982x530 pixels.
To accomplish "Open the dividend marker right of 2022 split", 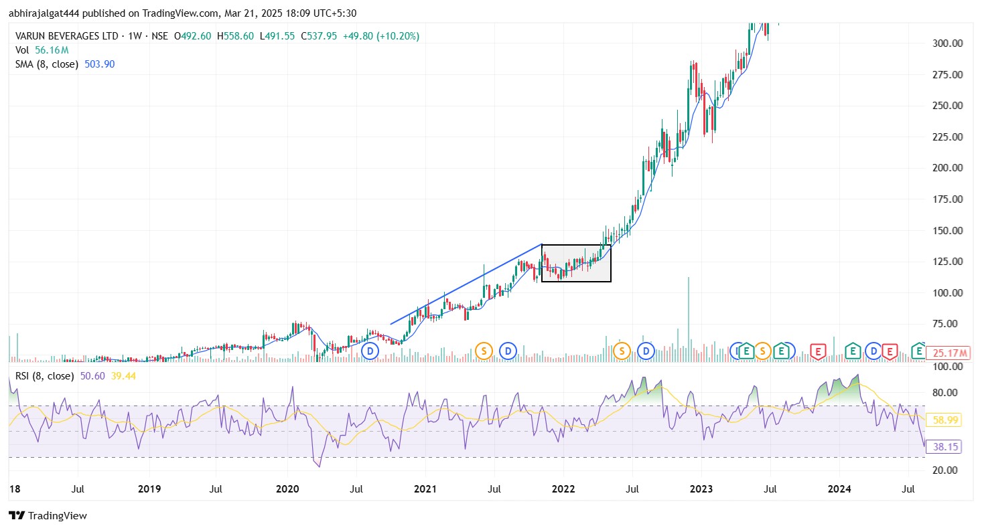I will tap(646, 351).
